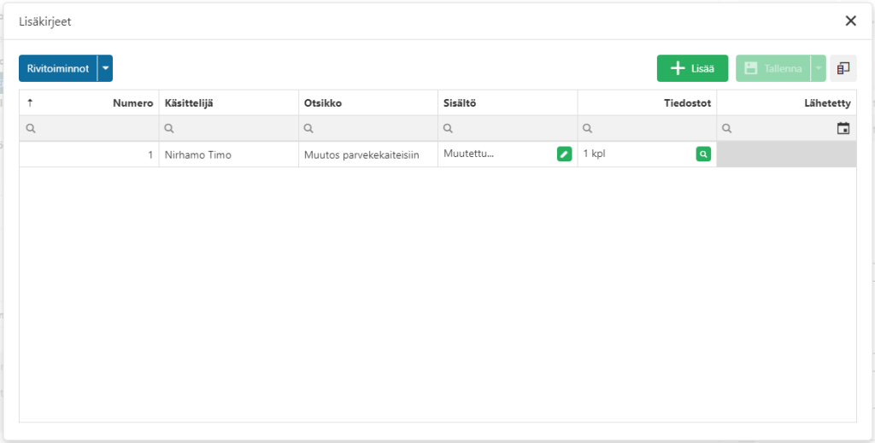Sort by the Otsikko column header
The image size is (875, 443).
pos(368,103)
